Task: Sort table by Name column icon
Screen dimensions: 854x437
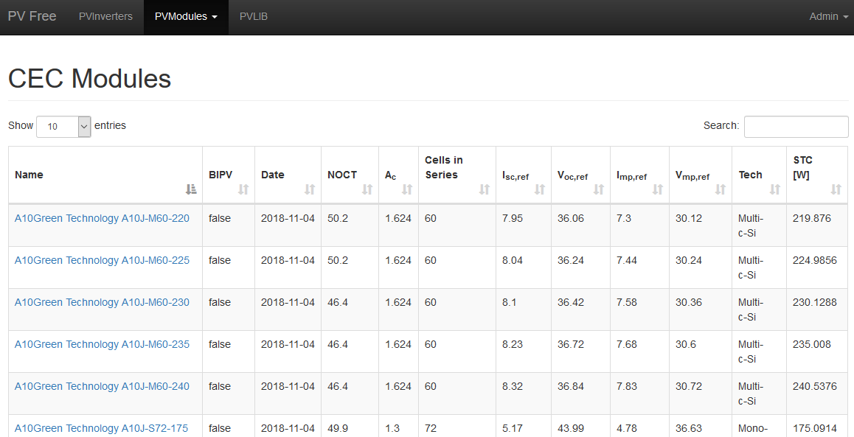Action: click(190, 189)
